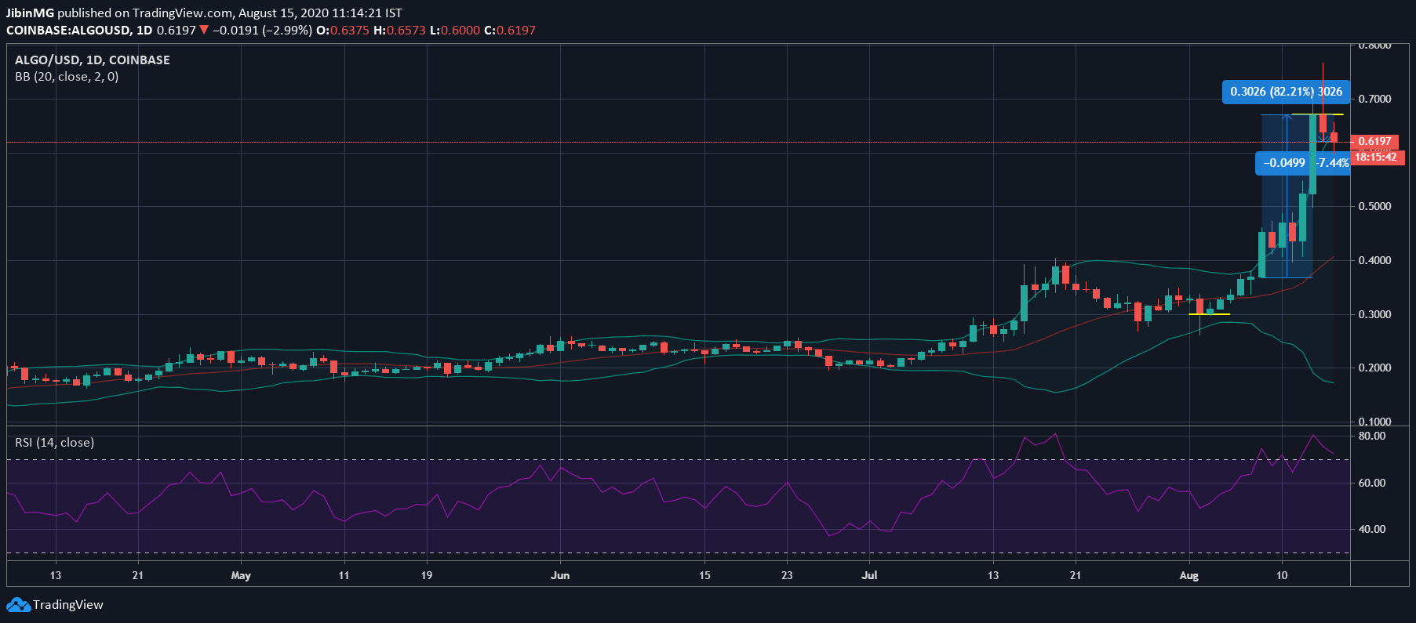Click the BB (20, close, 2, 0) indicator legend
This screenshot has width=1416, height=623.
[x=67, y=77]
